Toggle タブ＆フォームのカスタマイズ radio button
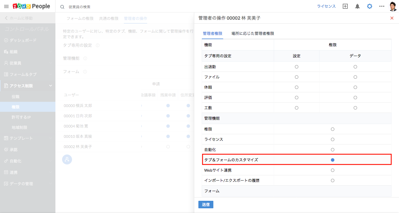This screenshot has width=399, height=213. point(332,160)
